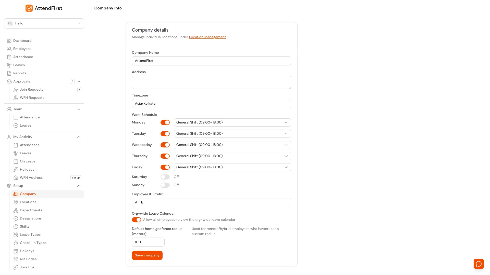The image size is (490, 275).
Task: Click the Team Leaves check-circle icon
Action: (16, 126)
